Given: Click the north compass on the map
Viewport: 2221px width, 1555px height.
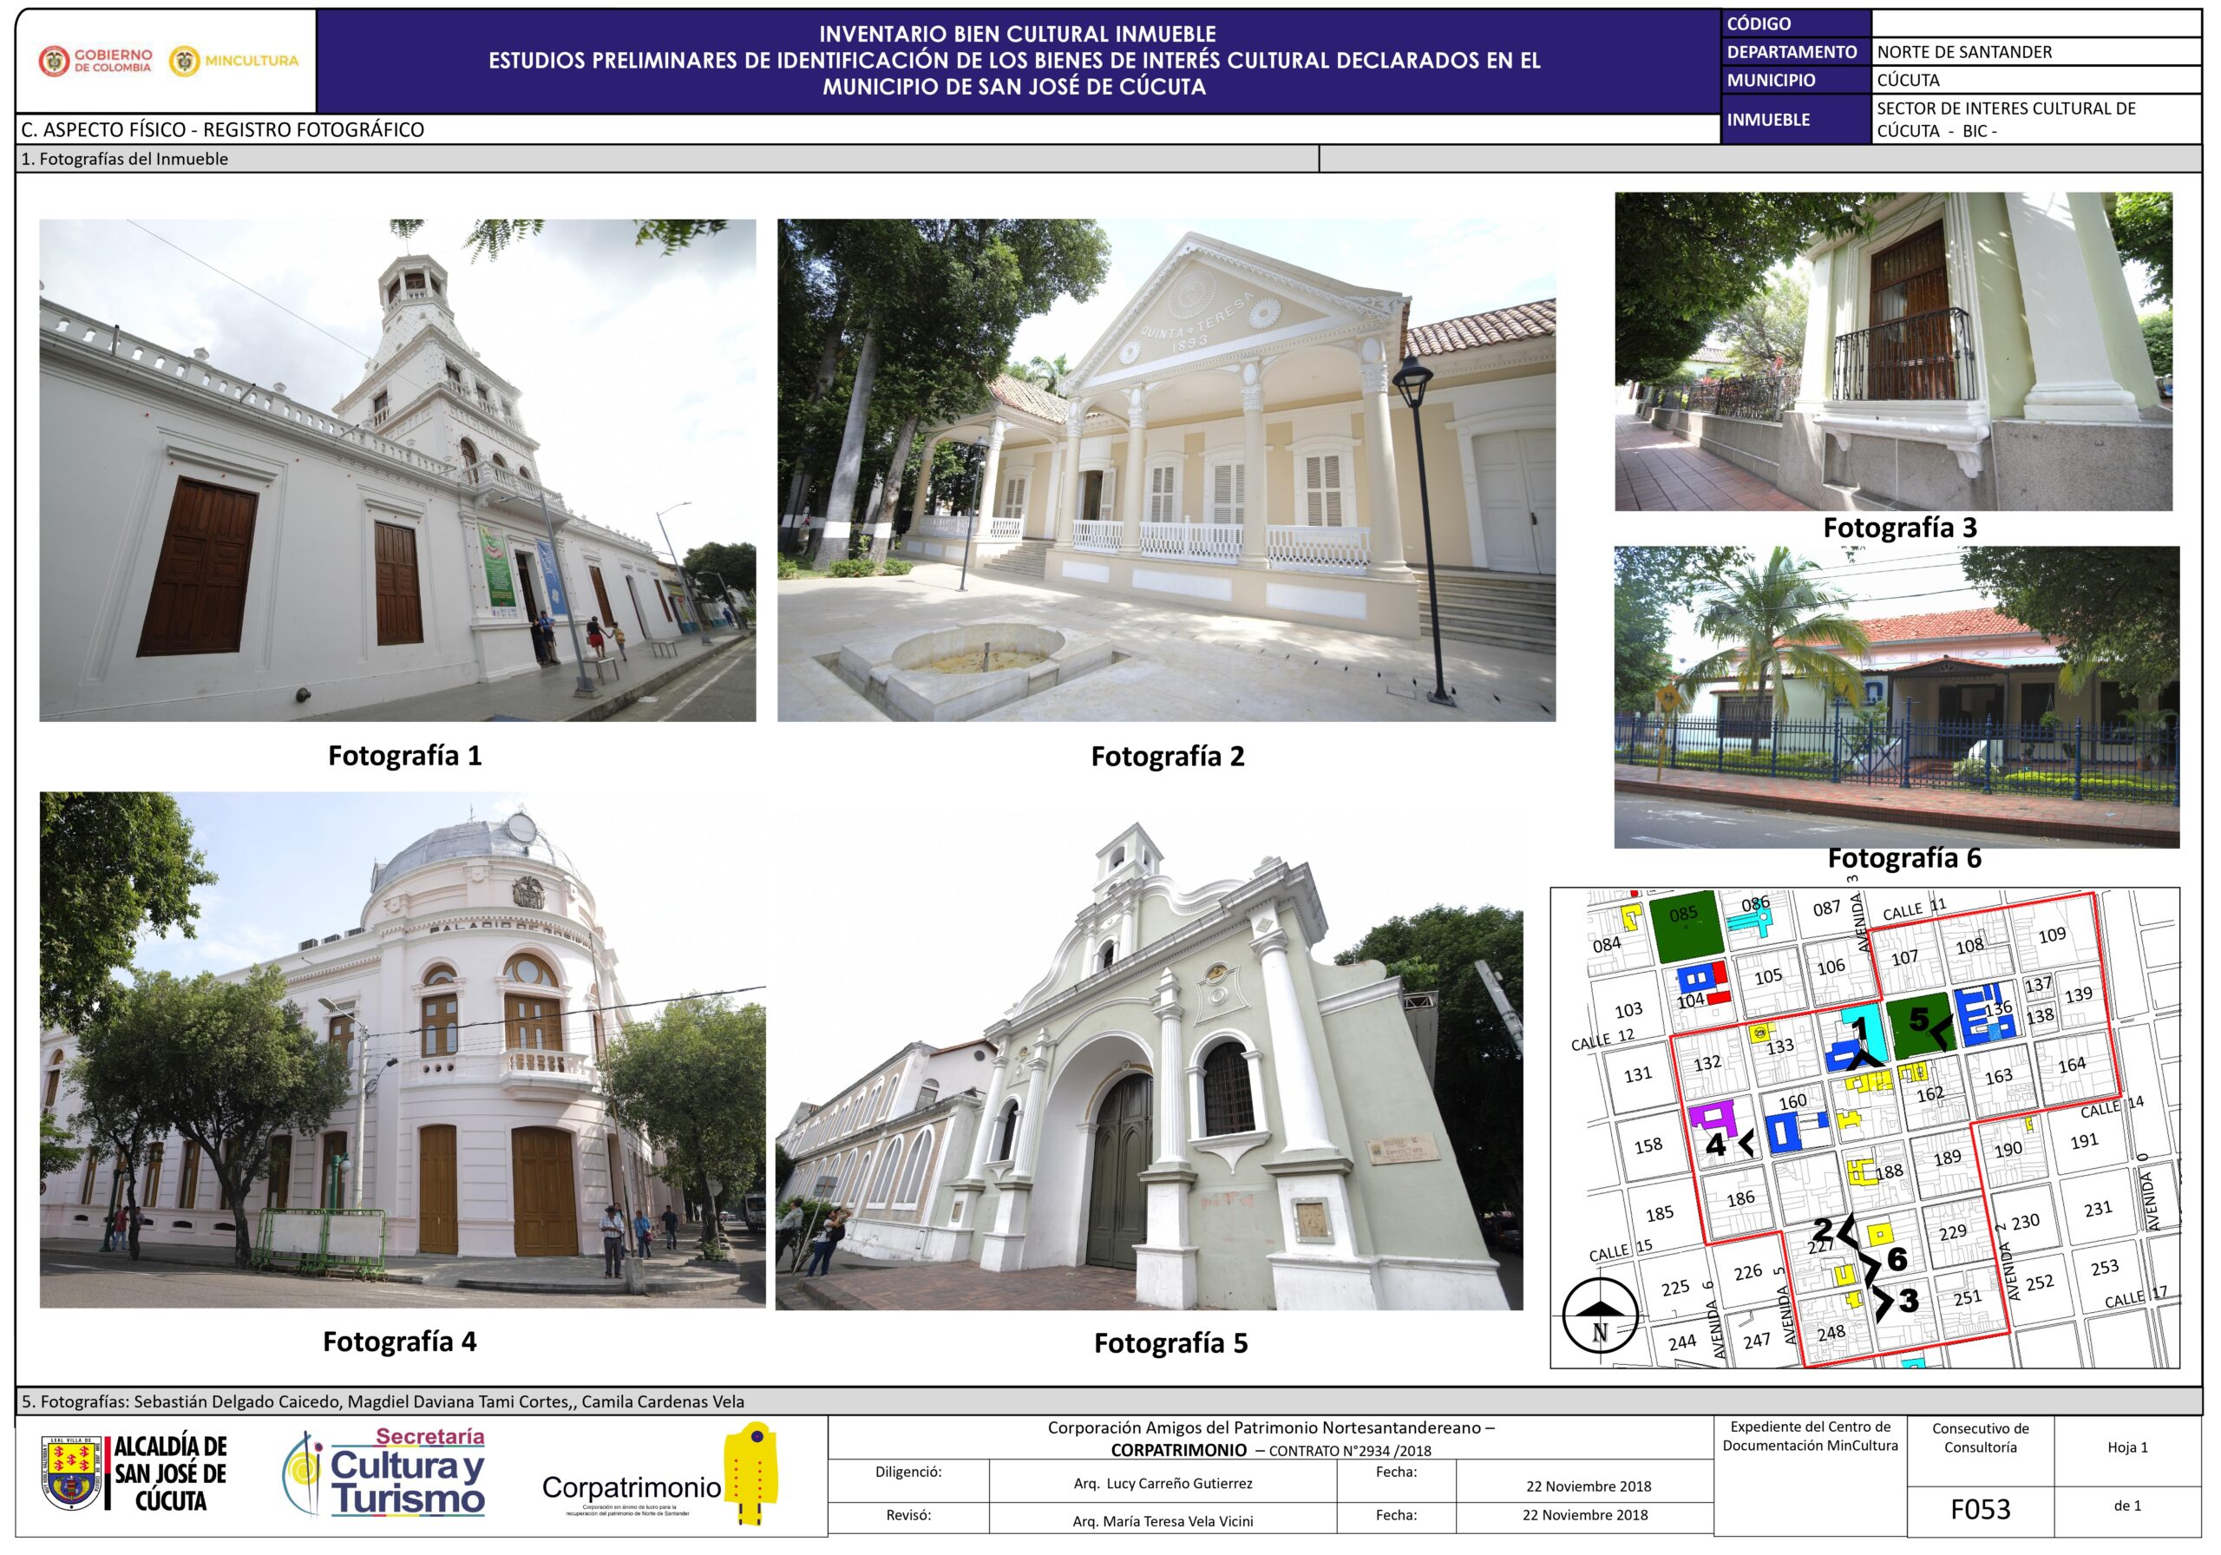Looking at the screenshot, I should click(1600, 1317).
